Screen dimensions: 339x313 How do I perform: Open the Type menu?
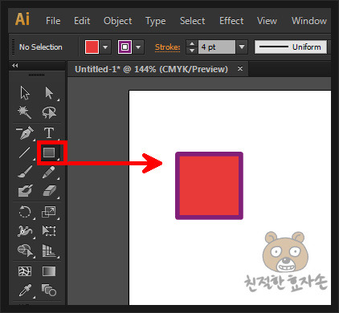(156, 21)
